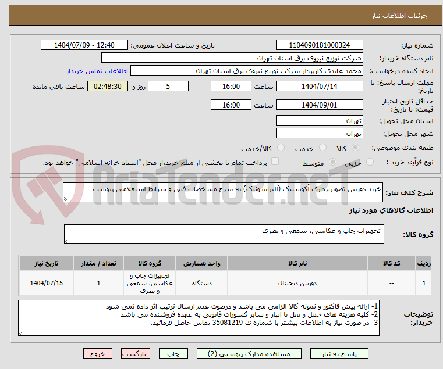Select the خدمت radio button
Viewport: 443px width, 369px height.
click(x=322, y=148)
